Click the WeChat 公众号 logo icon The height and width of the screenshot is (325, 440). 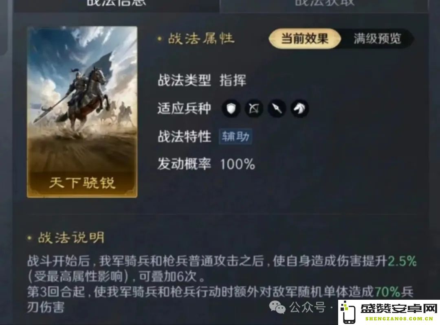(277, 307)
